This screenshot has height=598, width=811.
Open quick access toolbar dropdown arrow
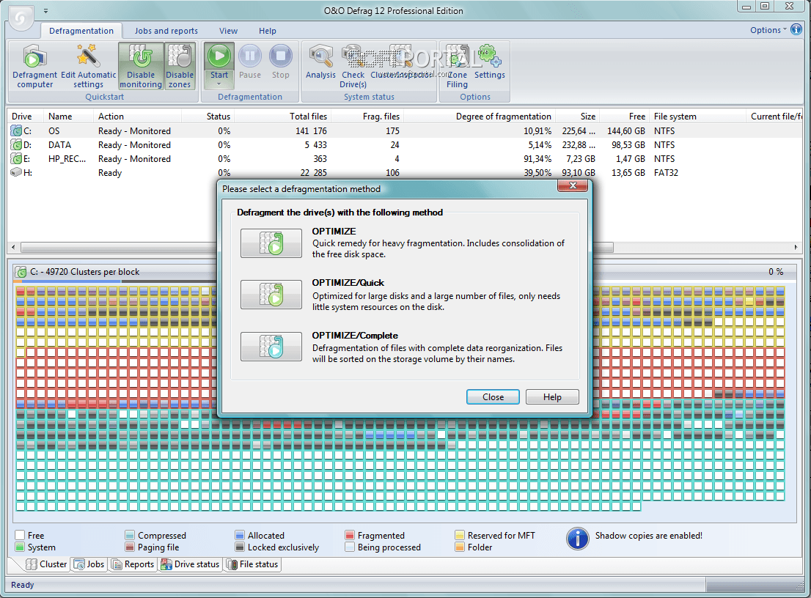tap(45, 10)
